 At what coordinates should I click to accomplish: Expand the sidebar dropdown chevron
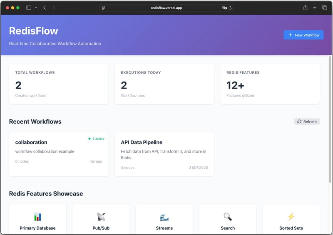(36, 7)
